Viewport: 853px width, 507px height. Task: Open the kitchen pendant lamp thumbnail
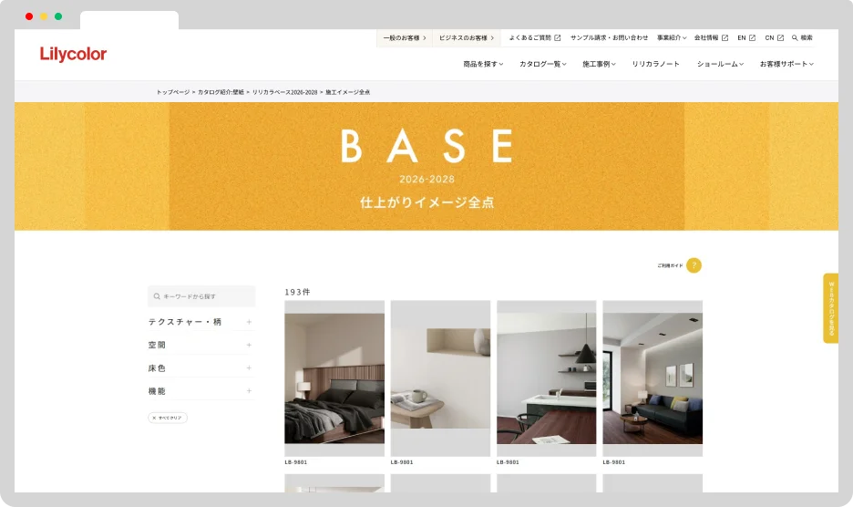[x=546, y=378]
